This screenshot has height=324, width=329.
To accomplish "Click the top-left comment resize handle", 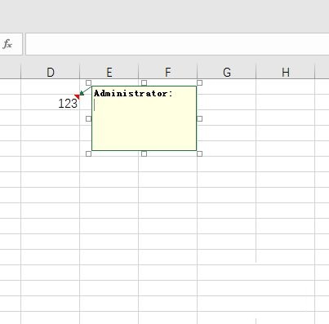I will coord(88,82).
